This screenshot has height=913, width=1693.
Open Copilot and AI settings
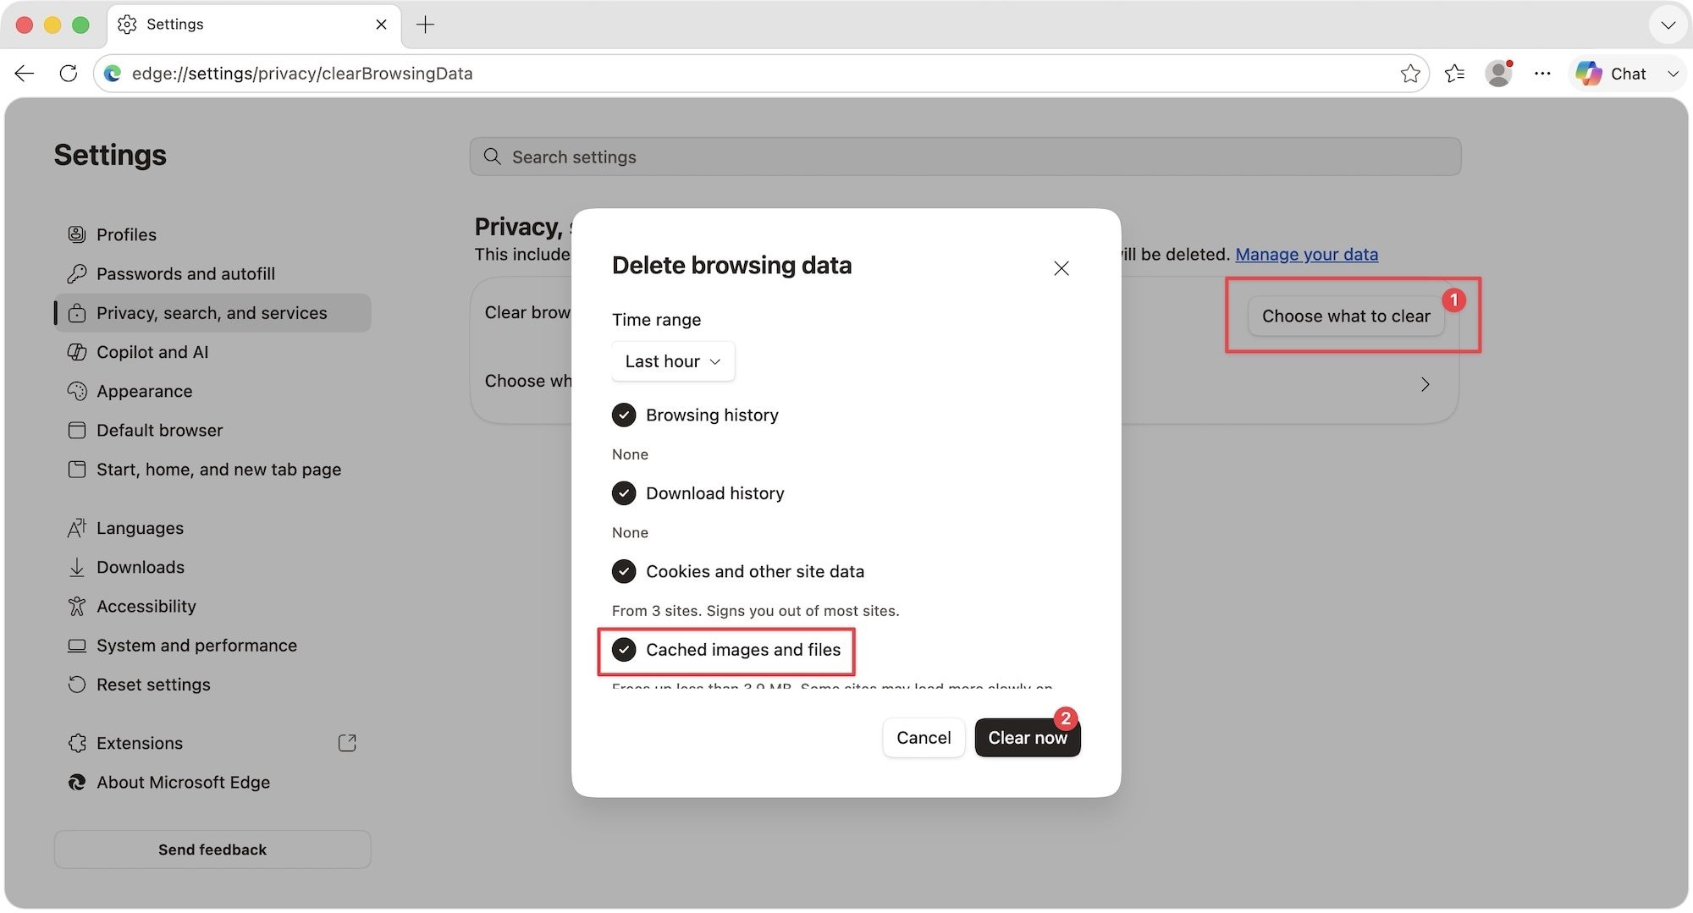tap(212, 352)
